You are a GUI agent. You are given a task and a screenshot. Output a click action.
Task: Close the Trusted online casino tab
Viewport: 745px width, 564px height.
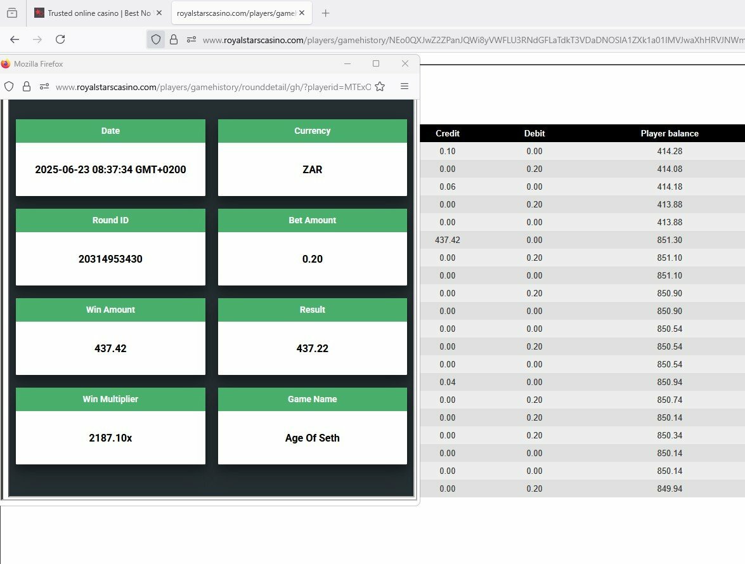click(159, 13)
